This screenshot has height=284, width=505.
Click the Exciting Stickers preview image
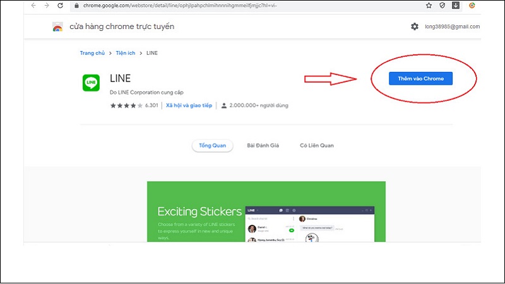coord(266,211)
